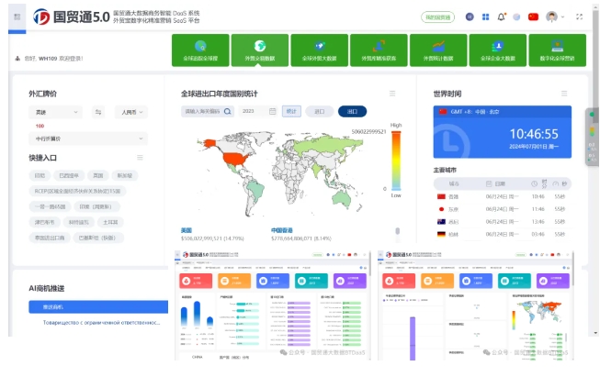Select the 进口 import option
The height and width of the screenshot is (377, 600).
point(319,111)
